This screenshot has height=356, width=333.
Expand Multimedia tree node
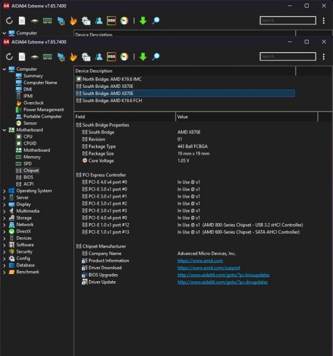pos(4,211)
